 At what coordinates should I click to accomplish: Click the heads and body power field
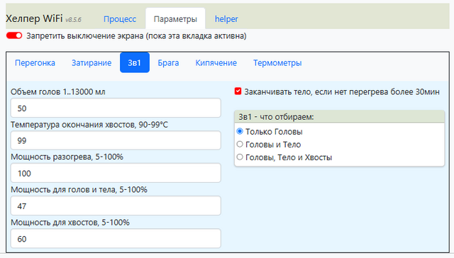tap(116, 206)
